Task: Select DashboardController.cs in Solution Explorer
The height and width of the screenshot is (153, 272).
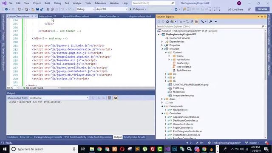Action: point(185,121)
